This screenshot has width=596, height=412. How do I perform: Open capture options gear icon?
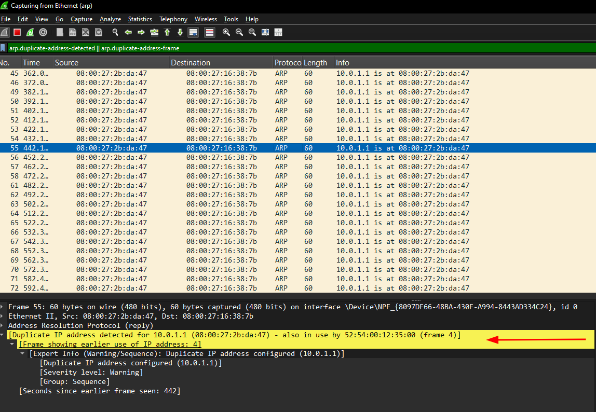(x=43, y=32)
